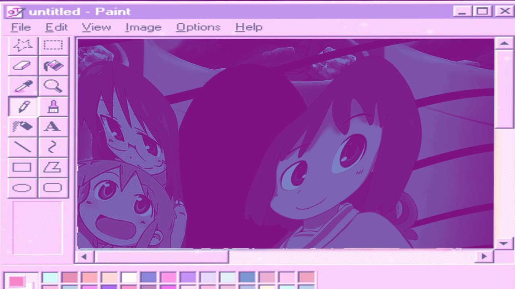Choose the Curve tool

point(54,147)
